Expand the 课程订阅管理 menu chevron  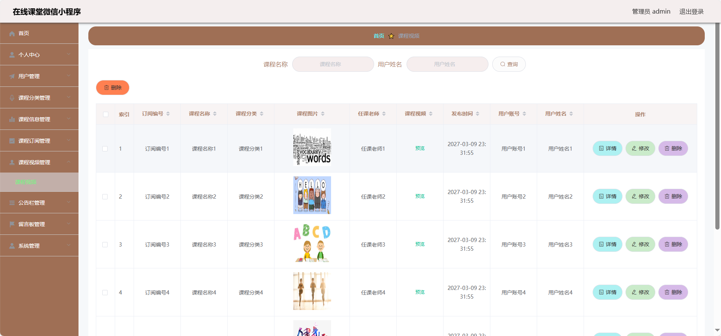click(x=69, y=140)
